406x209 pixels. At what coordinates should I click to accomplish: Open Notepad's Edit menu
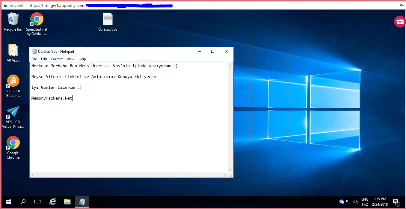[44, 59]
